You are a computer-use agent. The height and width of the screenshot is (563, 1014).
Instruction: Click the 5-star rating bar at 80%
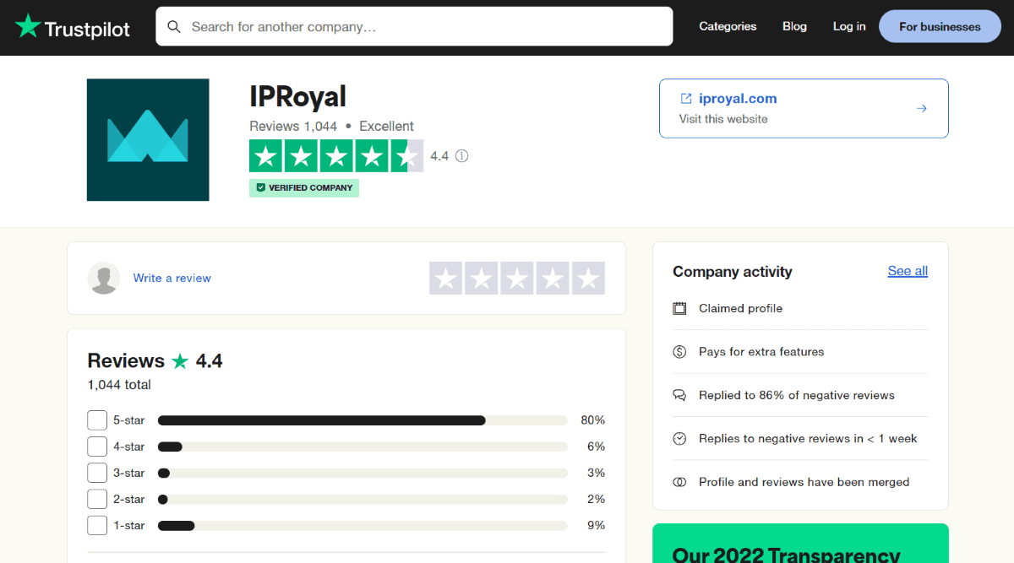[x=363, y=420]
